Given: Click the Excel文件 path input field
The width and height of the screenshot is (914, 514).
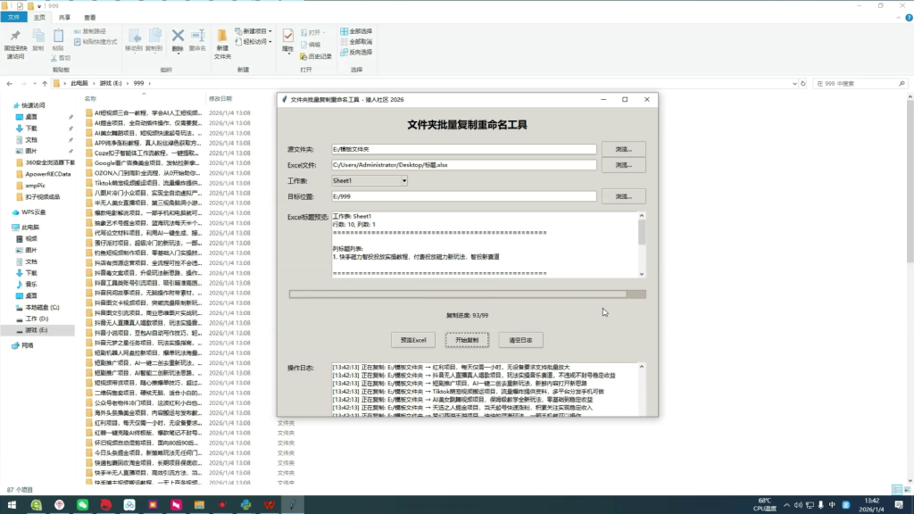Looking at the screenshot, I should (463, 165).
